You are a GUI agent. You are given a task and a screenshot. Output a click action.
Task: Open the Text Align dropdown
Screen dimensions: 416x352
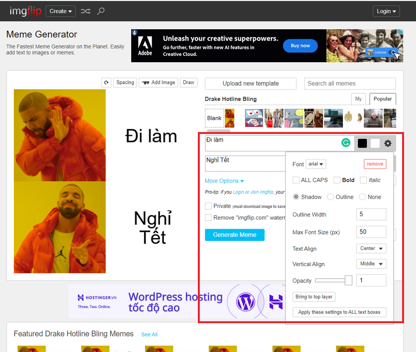[371, 248]
